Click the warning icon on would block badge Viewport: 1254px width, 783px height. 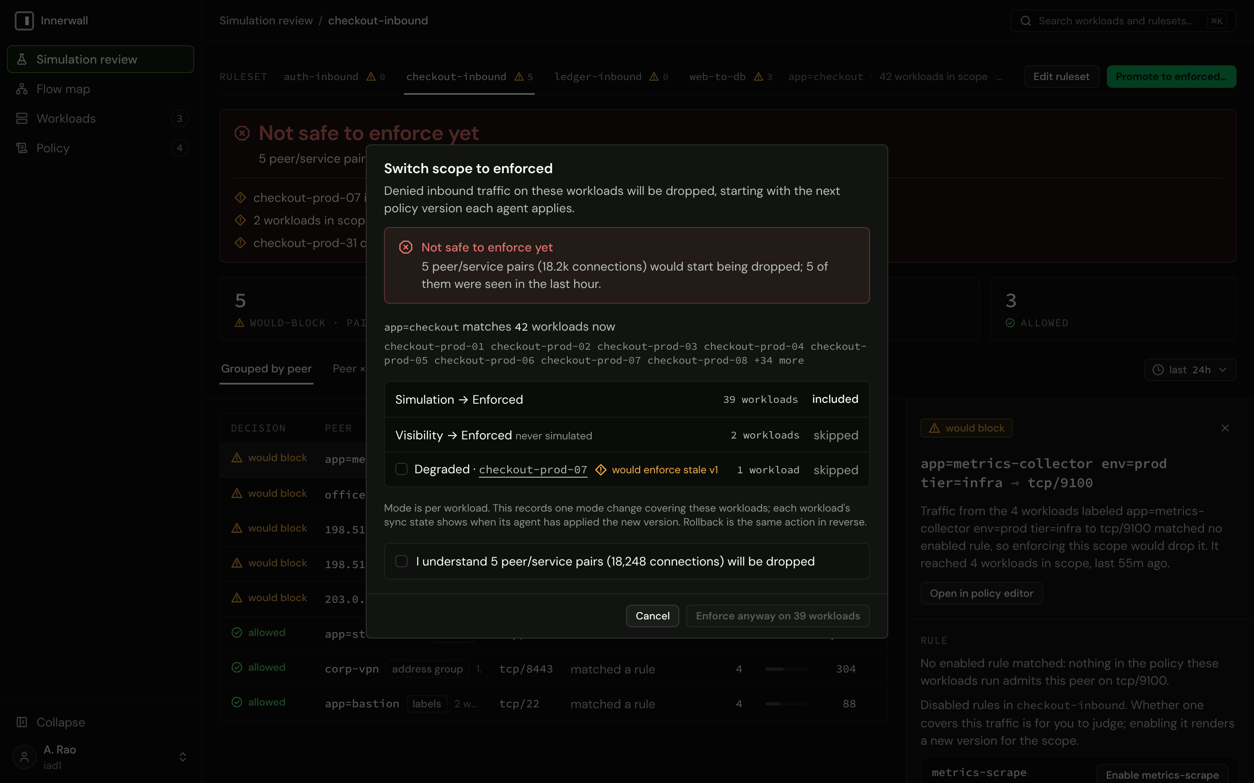pyautogui.click(x=934, y=428)
